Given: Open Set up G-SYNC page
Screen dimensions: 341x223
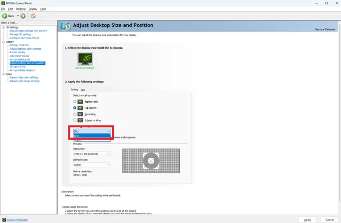Looking at the screenshot, I should tap(18, 67).
